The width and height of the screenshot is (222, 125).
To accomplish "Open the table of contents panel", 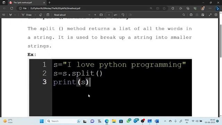I will click(4, 15).
